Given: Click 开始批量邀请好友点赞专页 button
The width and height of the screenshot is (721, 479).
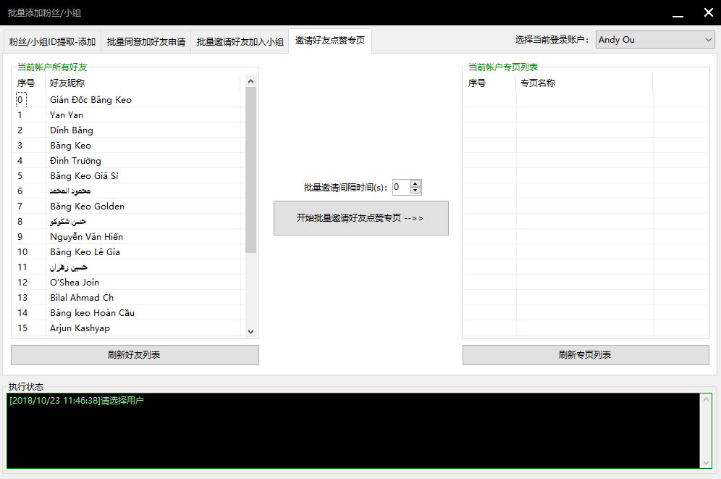Looking at the screenshot, I should coord(360,218).
